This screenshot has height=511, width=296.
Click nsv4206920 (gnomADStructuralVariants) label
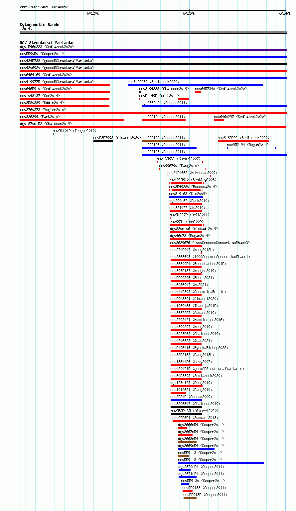57,68
